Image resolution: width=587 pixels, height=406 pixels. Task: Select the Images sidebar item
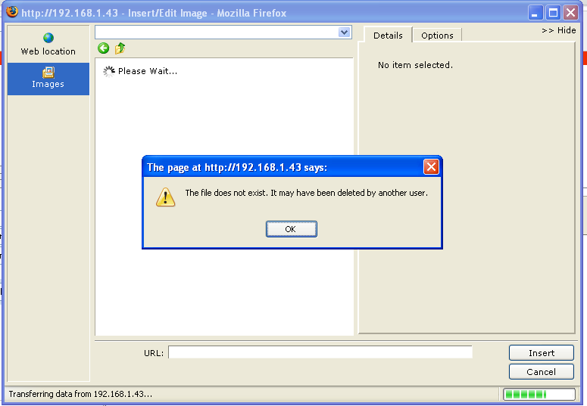48,79
